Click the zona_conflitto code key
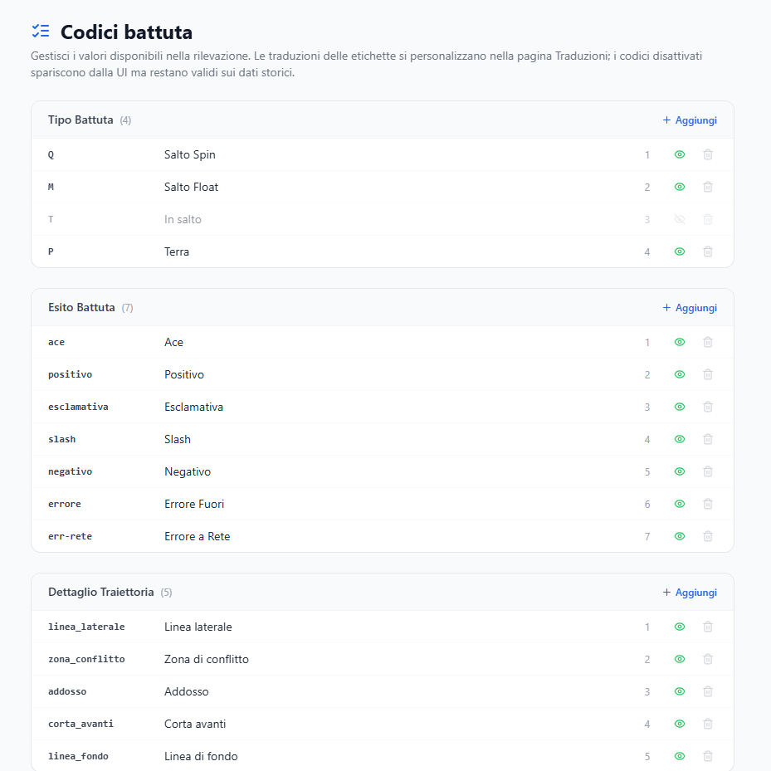The height and width of the screenshot is (771, 771). 86,660
